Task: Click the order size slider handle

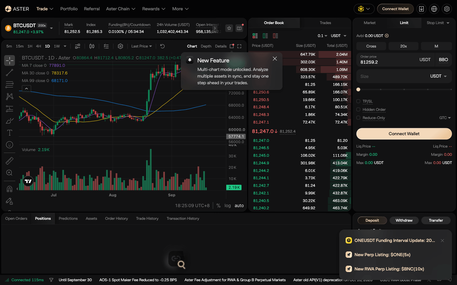Action: (358, 90)
